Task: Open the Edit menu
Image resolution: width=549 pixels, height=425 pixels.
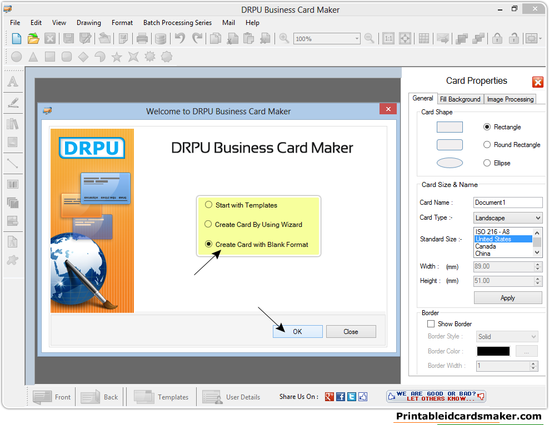Action: (36, 23)
